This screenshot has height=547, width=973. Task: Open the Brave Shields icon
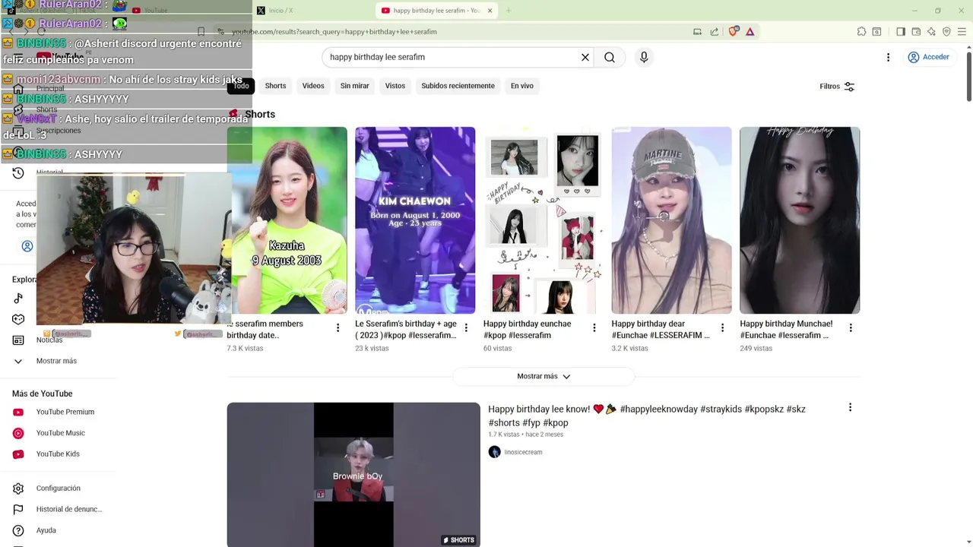pos(734,32)
